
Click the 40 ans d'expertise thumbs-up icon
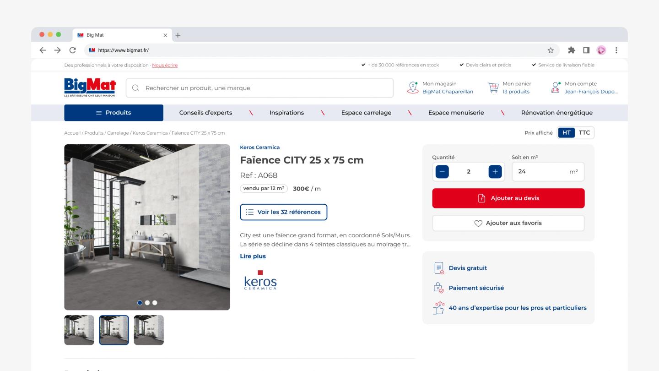coord(439,308)
